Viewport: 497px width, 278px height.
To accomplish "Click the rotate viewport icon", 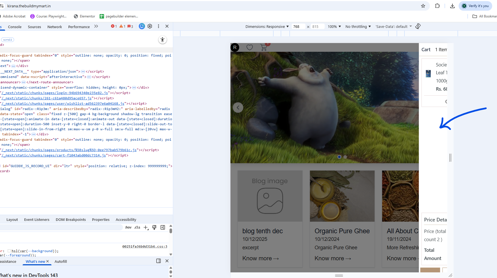I will (418, 26).
